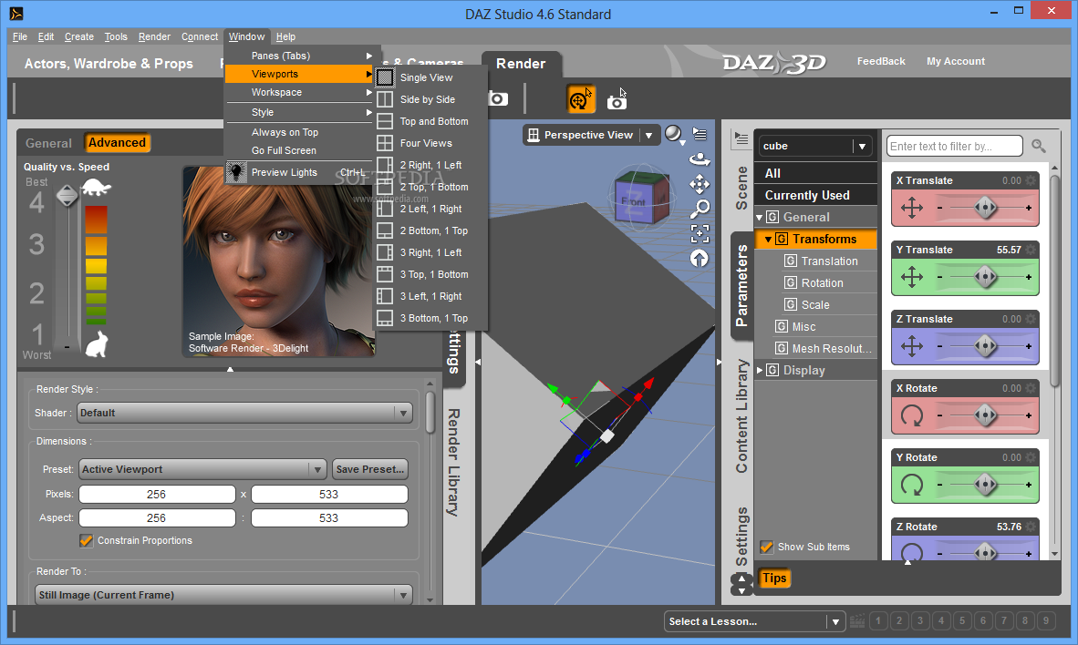Open the cube object selector dropdown
This screenshot has width=1078, height=645.
862,147
